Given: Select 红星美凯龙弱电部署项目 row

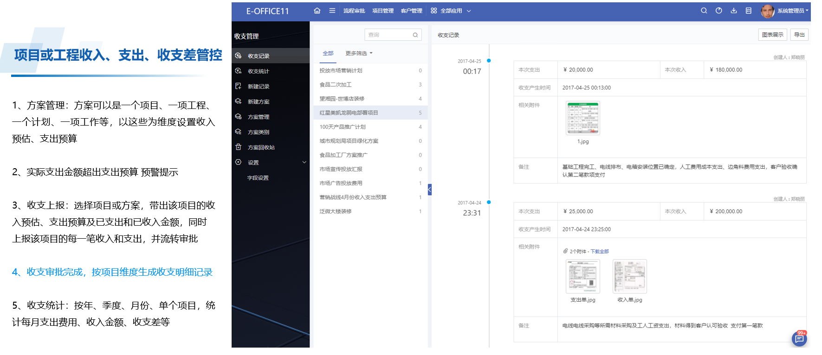Looking at the screenshot, I should click(x=370, y=113).
